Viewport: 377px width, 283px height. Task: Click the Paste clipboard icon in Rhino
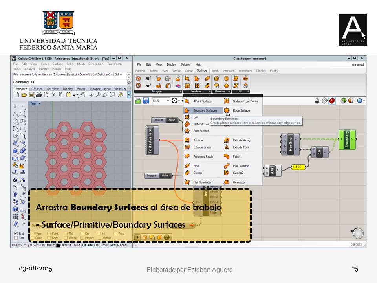pyautogui.click(x=68, y=95)
